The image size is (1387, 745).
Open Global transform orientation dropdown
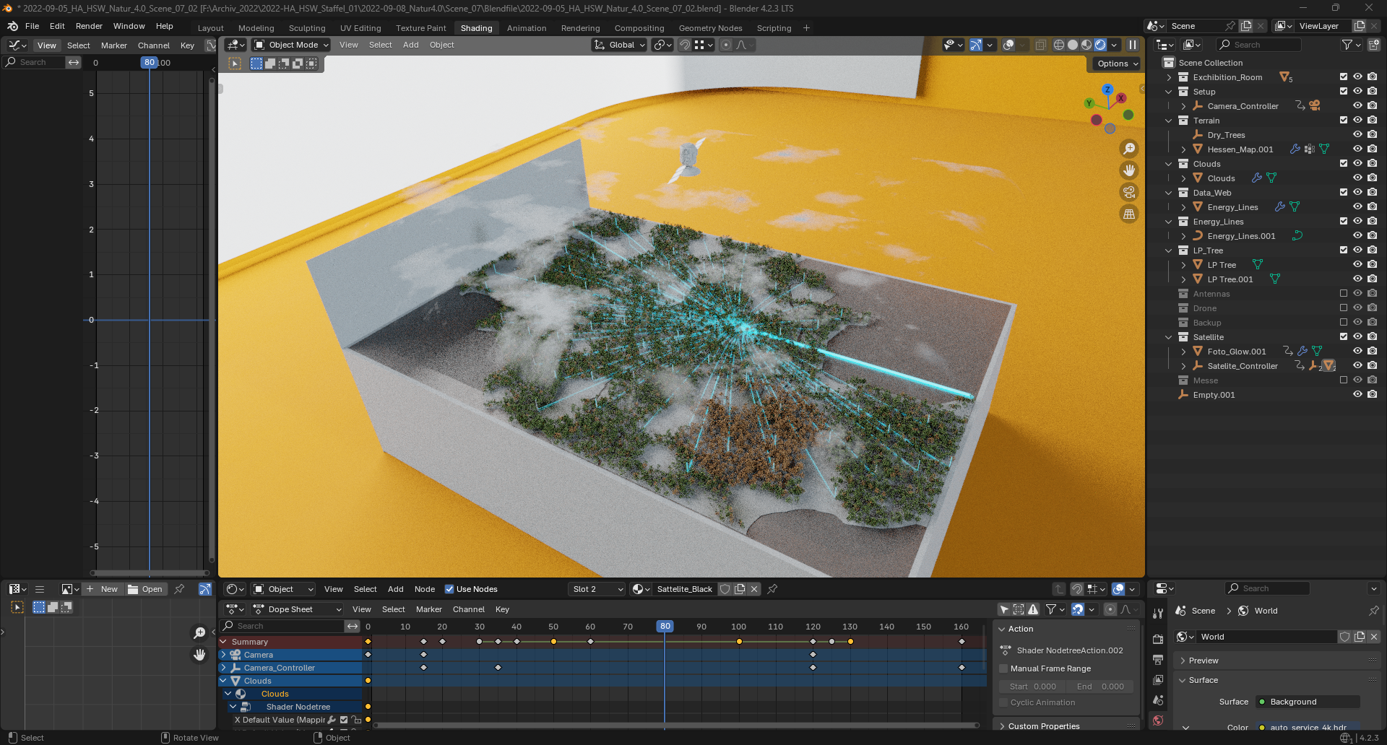coord(620,45)
